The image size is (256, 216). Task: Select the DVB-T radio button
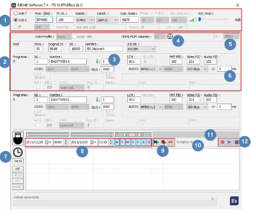[16, 13]
